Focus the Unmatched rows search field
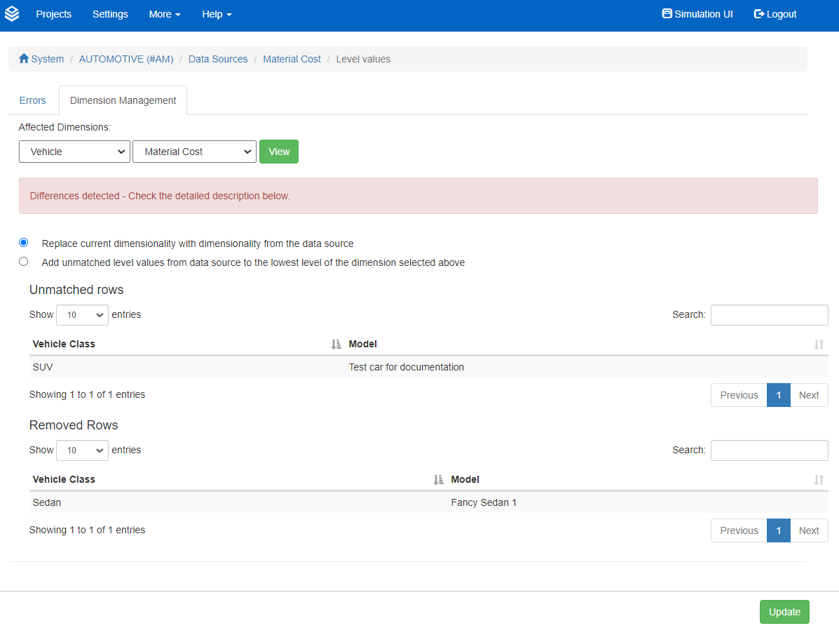Image resolution: width=839 pixels, height=628 pixels. point(769,315)
